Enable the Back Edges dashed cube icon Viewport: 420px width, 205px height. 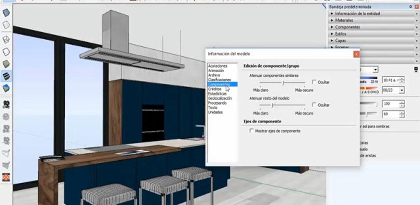coord(6,25)
